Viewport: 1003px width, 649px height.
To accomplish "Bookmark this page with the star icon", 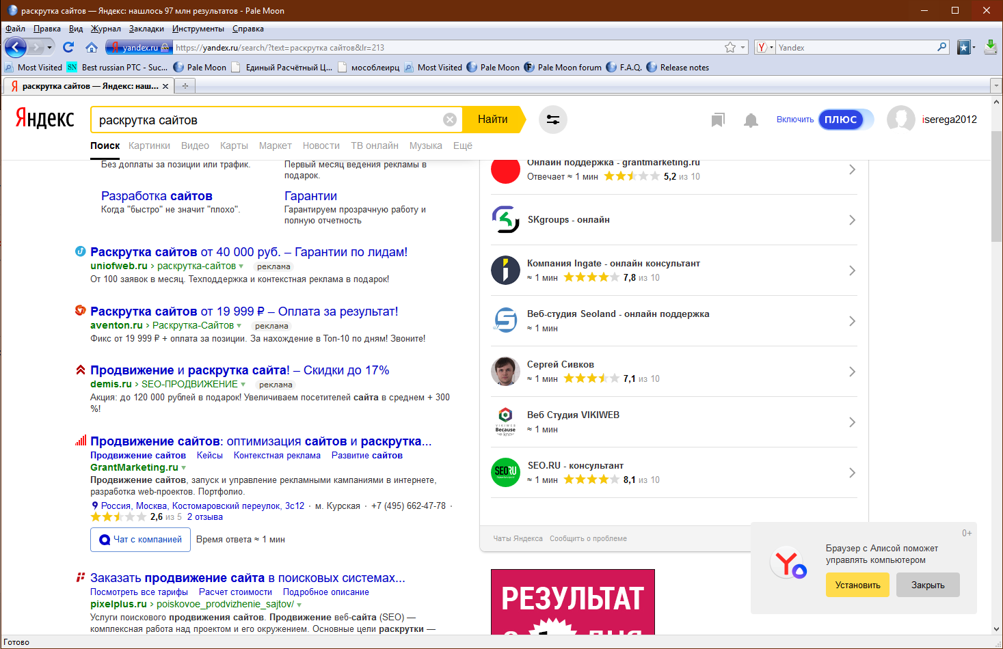I will click(x=730, y=47).
